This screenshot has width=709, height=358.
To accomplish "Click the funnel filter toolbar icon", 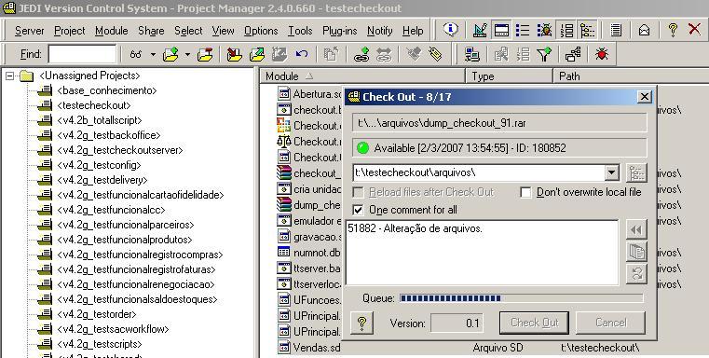I will pos(544,55).
